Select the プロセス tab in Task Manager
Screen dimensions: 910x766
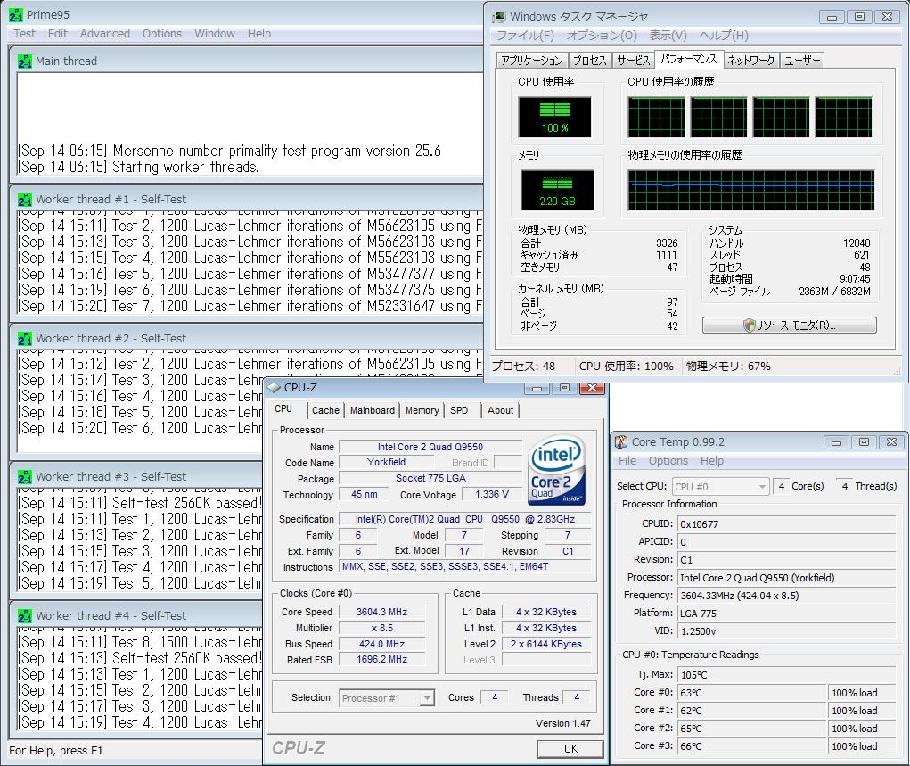589,61
